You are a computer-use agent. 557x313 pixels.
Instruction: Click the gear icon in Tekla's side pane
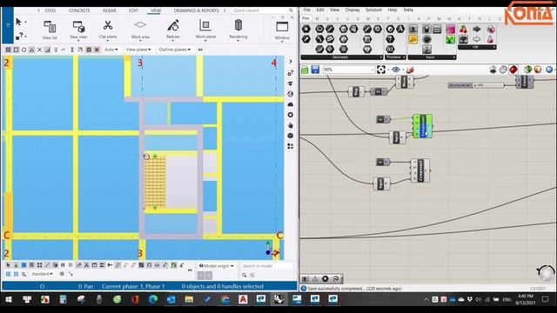pyautogui.click(x=290, y=115)
